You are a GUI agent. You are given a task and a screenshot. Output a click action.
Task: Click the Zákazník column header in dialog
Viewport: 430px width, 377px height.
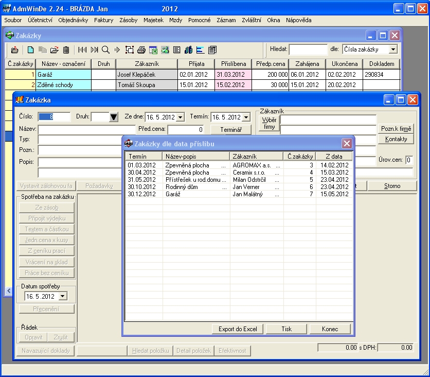[256, 156]
